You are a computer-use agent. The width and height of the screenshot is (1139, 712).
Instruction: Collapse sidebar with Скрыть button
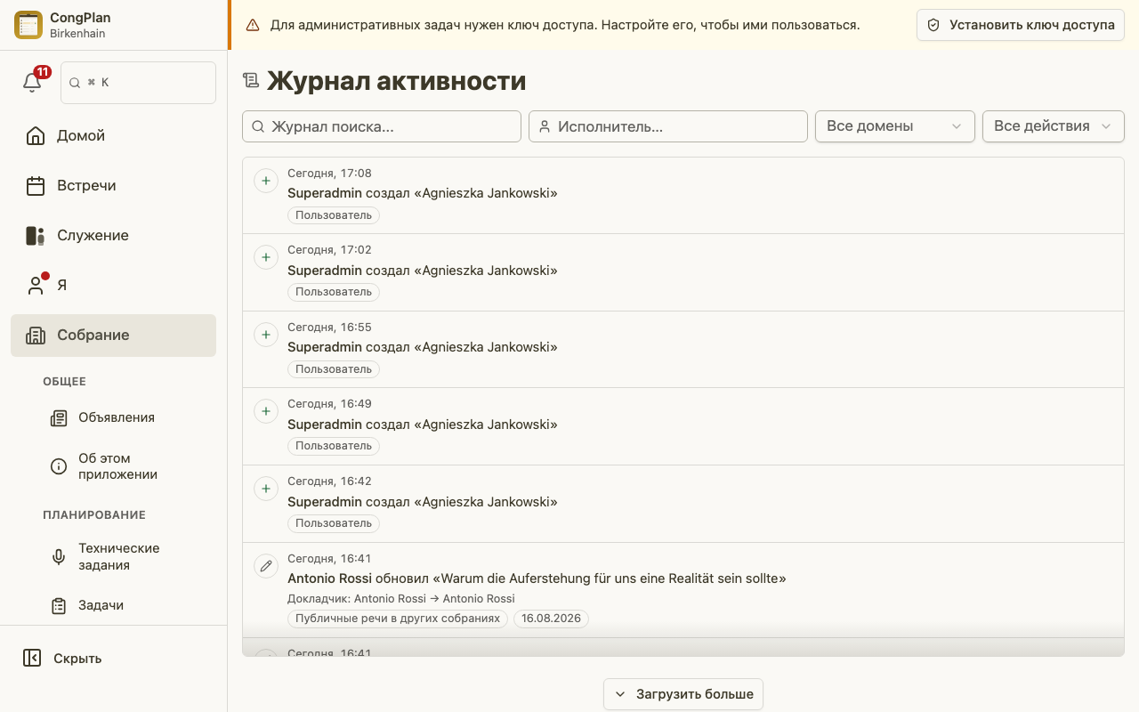113,659
